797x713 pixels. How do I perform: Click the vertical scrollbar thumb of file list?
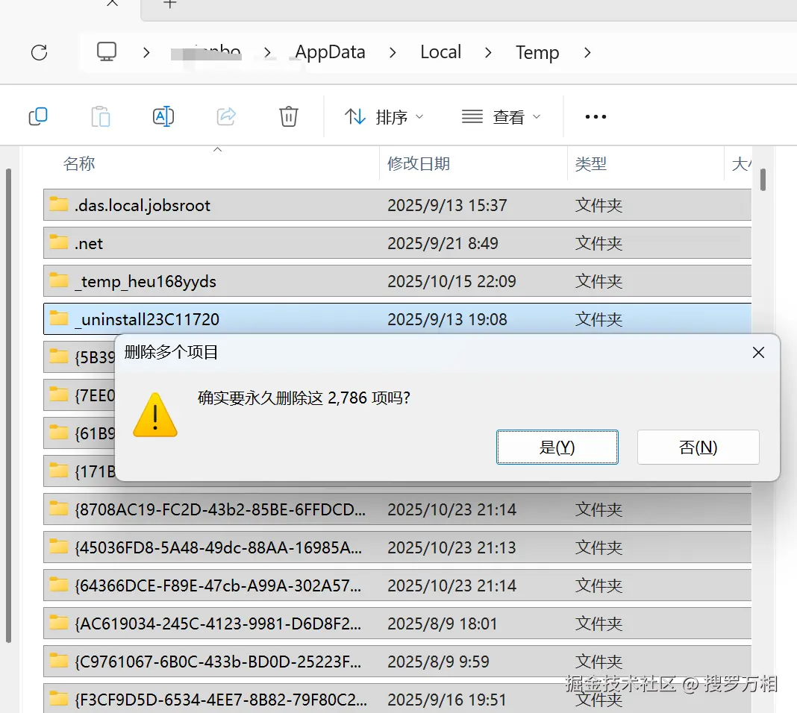(x=763, y=180)
